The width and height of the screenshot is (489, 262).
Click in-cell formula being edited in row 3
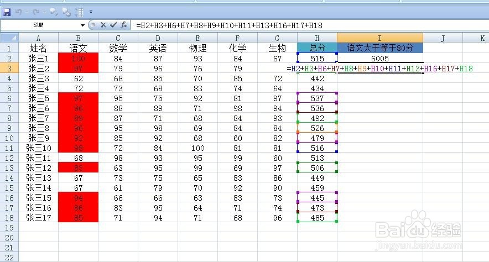point(379,69)
